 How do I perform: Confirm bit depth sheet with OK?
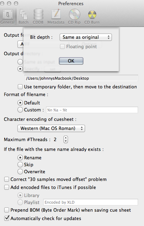point(71,61)
